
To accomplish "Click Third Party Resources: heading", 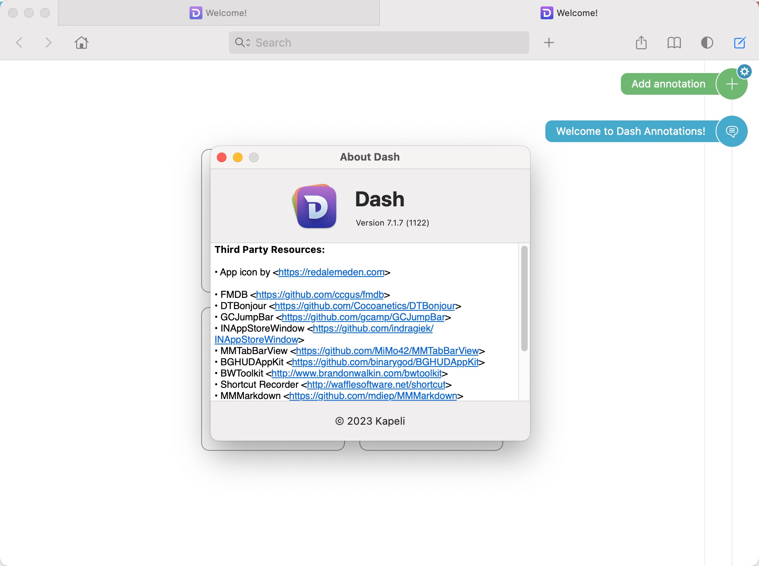I will [x=269, y=250].
